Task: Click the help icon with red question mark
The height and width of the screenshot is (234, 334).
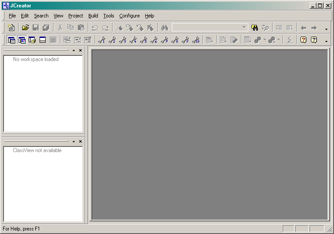Action: click(303, 40)
